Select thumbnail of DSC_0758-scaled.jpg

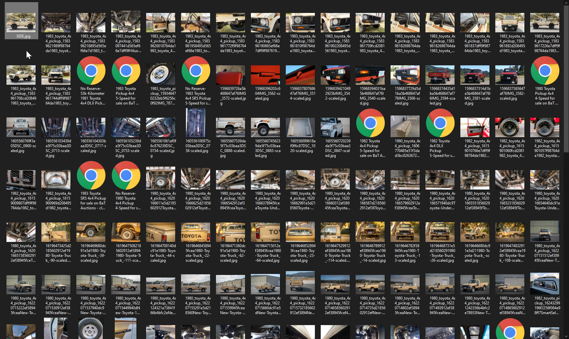196,123
